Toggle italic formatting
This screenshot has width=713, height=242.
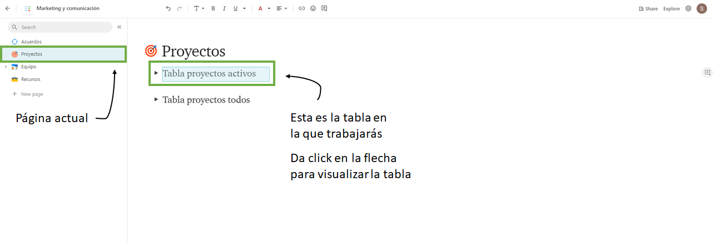(224, 8)
